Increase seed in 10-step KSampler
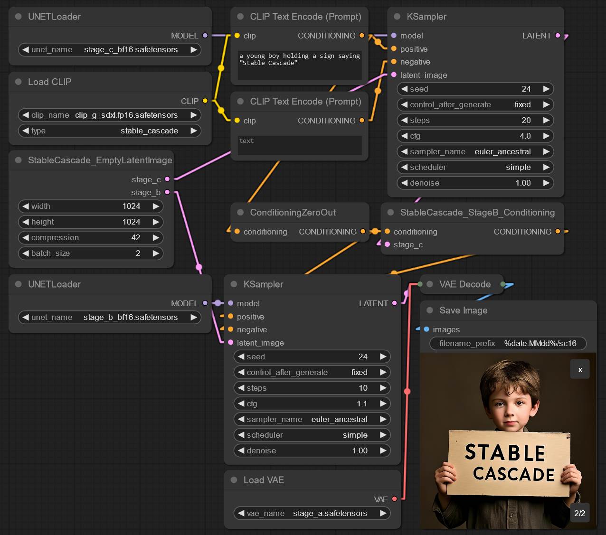 tap(383, 357)
